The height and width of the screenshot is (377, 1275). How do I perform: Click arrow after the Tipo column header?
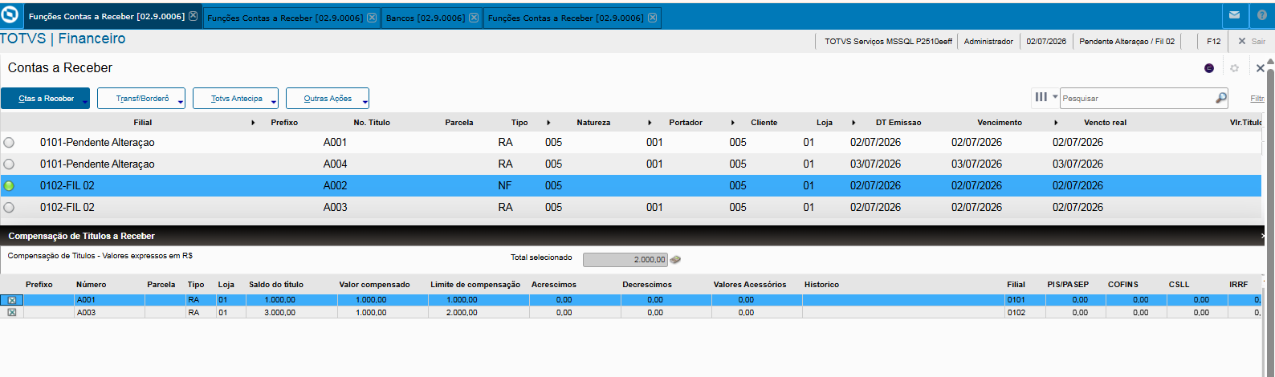click(x=548, y=123)
